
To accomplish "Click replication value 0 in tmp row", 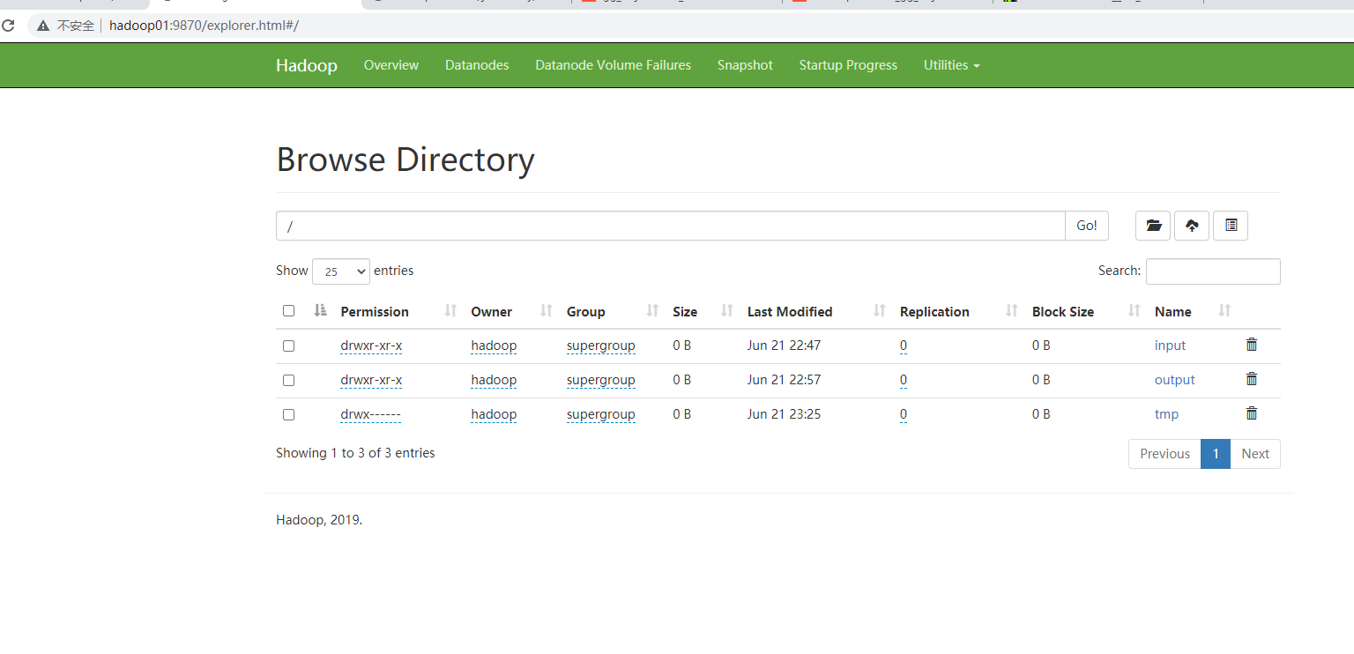I will point(904,414).
